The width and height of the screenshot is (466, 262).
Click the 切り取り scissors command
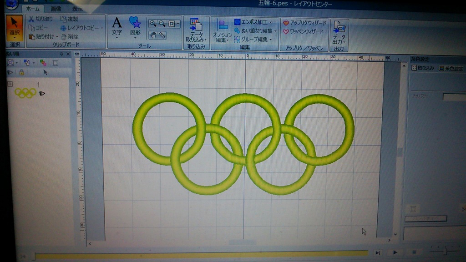(41, 19)
